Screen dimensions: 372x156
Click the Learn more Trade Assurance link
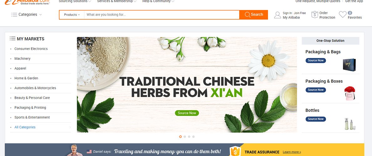292,152
